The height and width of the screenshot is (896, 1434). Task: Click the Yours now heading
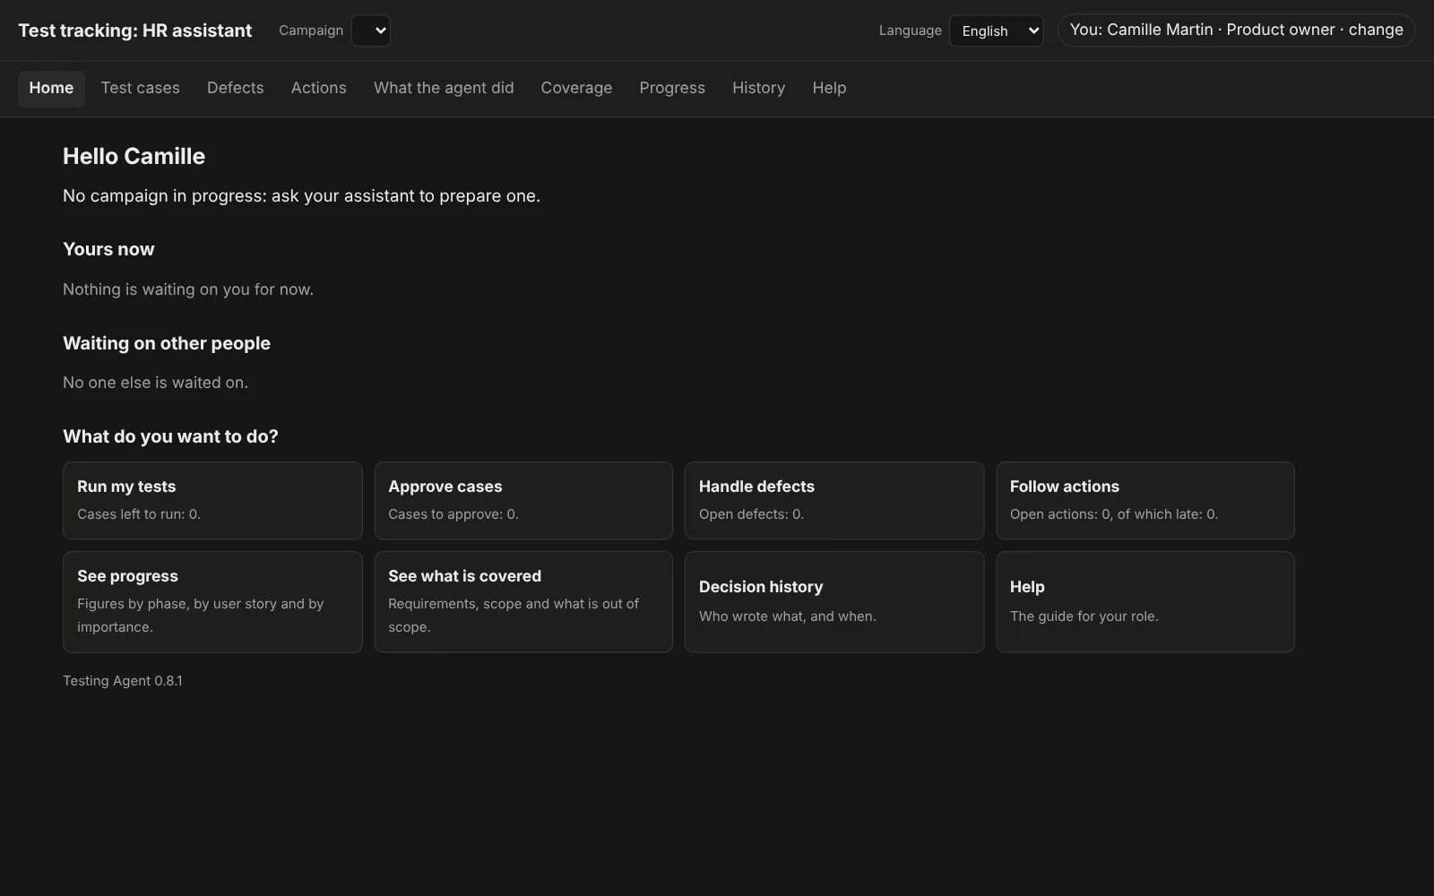tap(108, 249)
